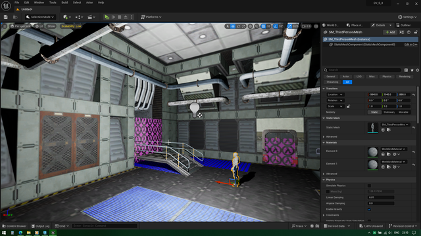This screenshot has width=421, height=236.
Task: Open the Window menu
Action: 39,3
